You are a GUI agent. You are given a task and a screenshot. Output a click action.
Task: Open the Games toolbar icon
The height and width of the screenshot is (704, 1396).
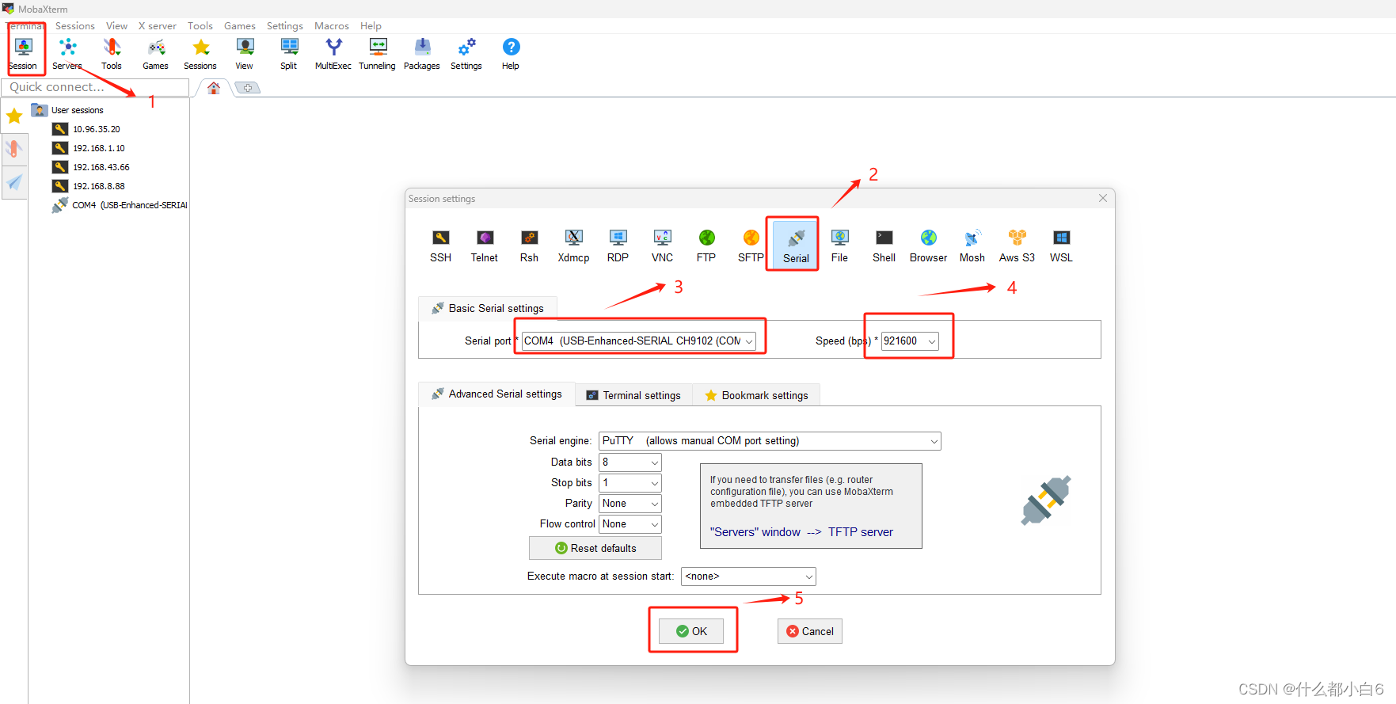coord(156,53)
